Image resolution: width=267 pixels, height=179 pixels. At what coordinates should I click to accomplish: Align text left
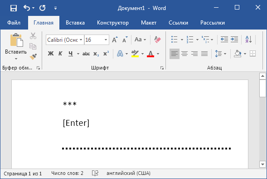pyautogui.click(x=175, y=54)
